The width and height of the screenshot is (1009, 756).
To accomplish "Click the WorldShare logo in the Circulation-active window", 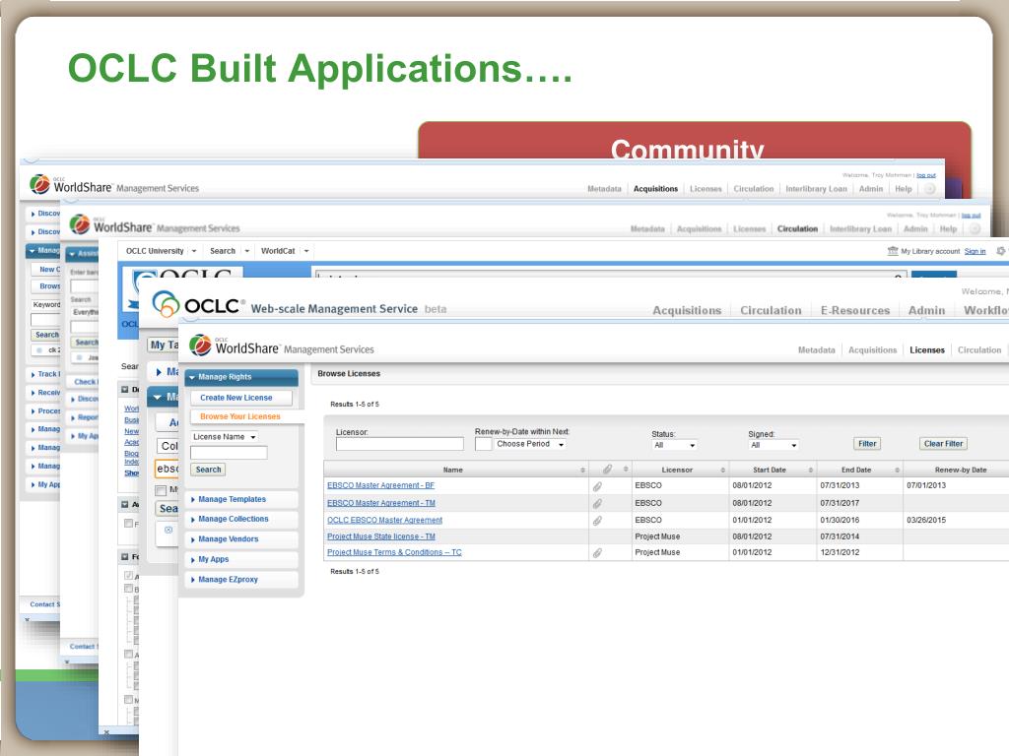I will pos(80,223).
